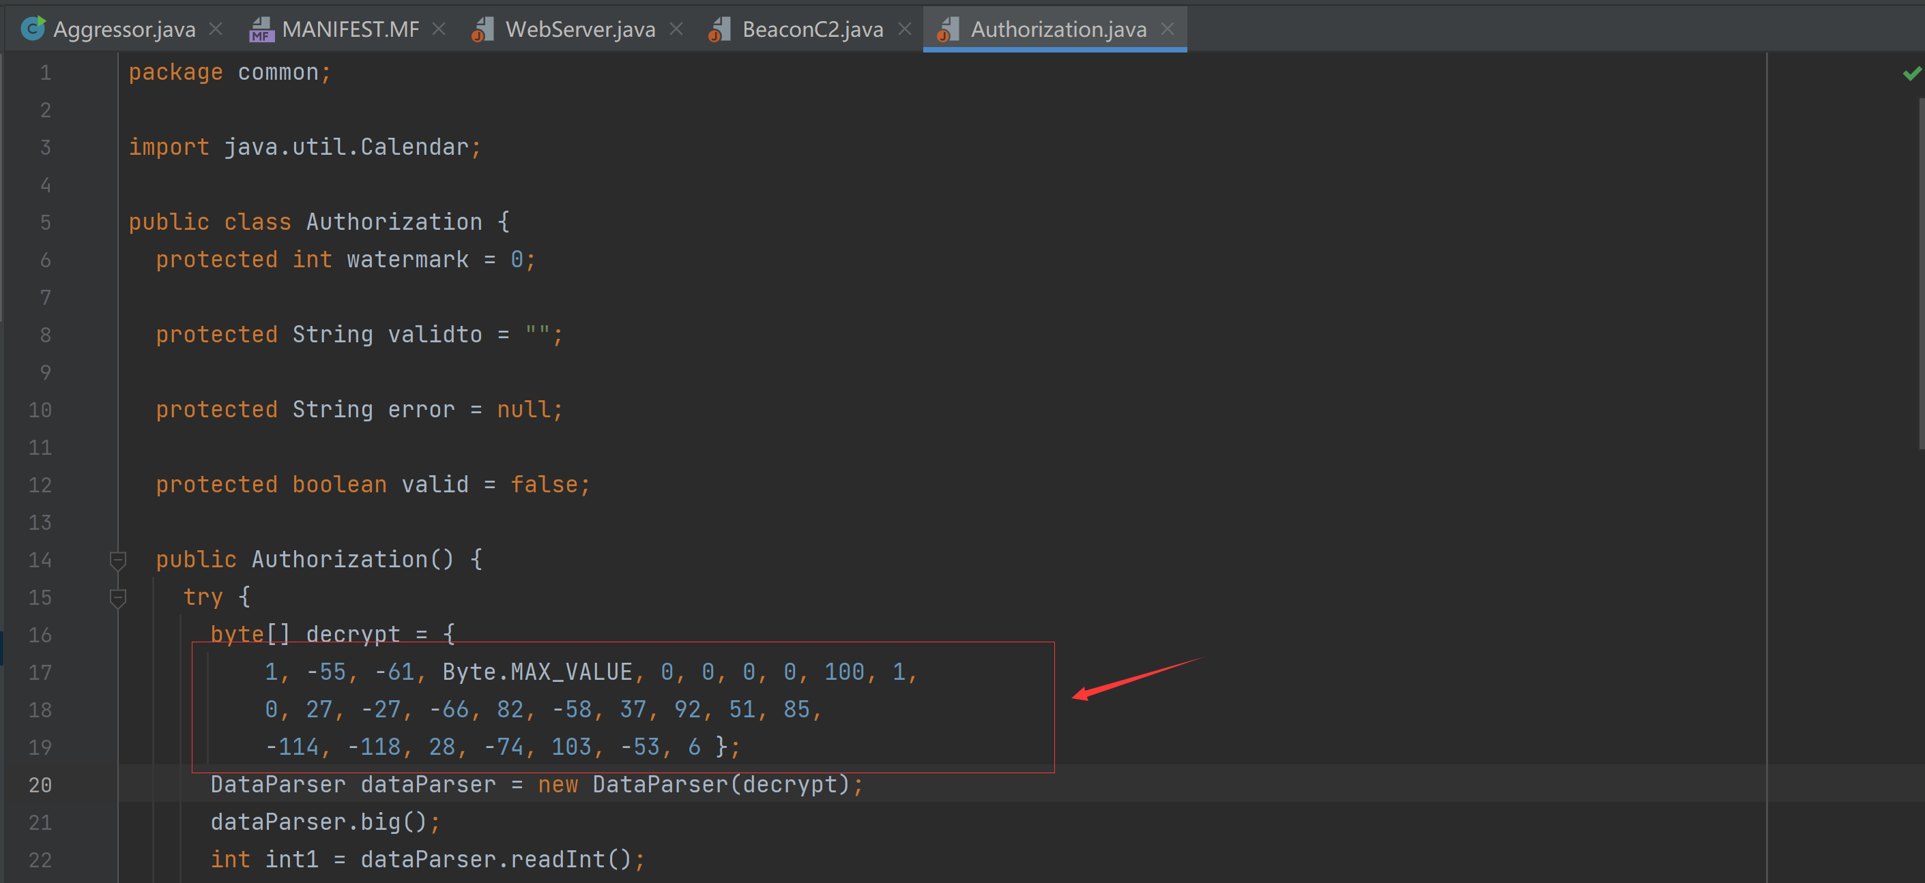
Task: Click 'int1' variable on line 22
Action: click(x=291, y=859)
